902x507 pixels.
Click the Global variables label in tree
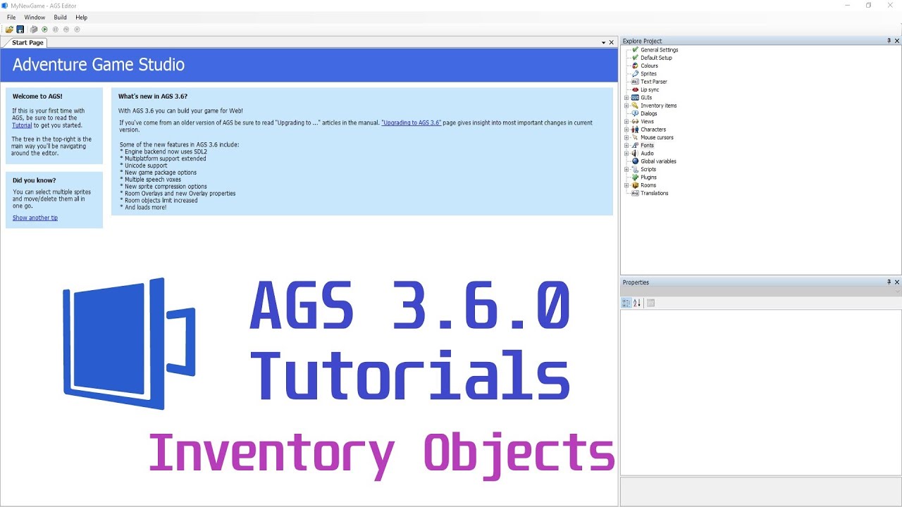click(x=658, y=161)
